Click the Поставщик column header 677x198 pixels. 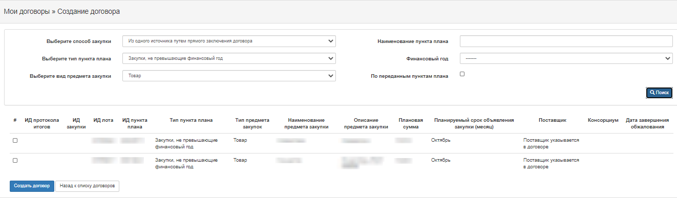pyautogui.click(x=553, y=120)
